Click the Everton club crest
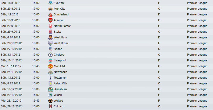 tap(50, 3)
